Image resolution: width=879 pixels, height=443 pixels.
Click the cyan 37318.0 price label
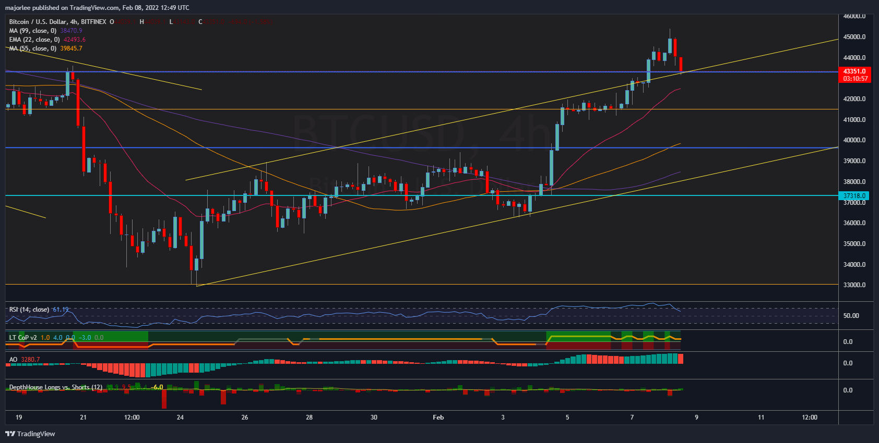854,196
